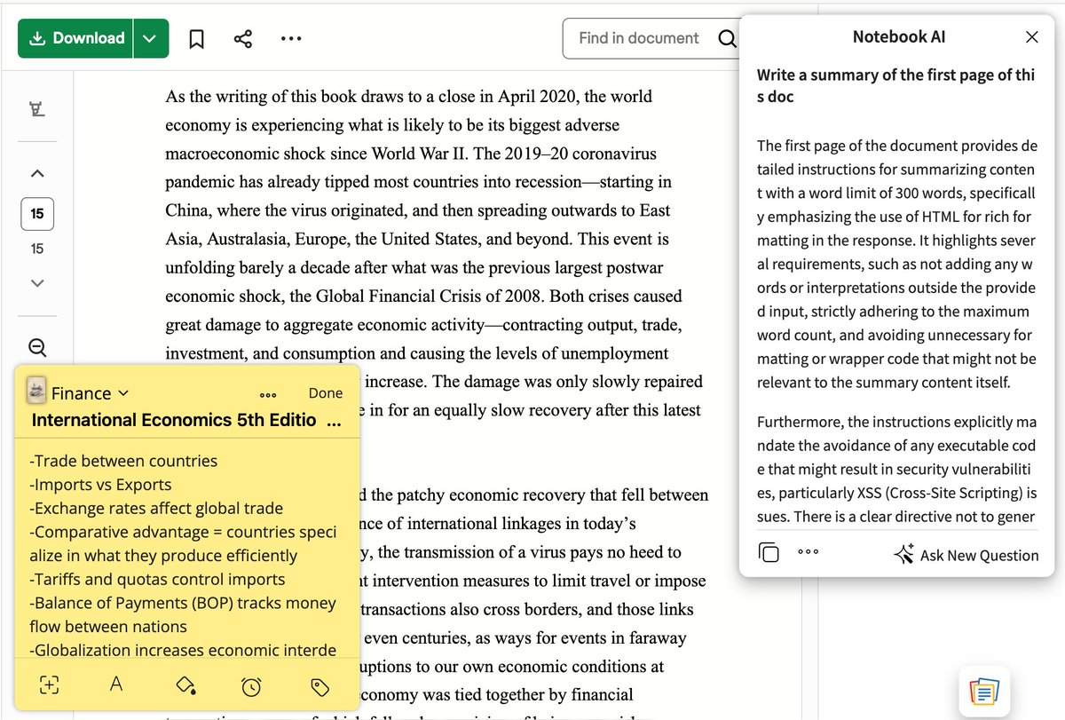Go to previous page with up chevron
The image size is (1065, 720).
tap(37, 172)
